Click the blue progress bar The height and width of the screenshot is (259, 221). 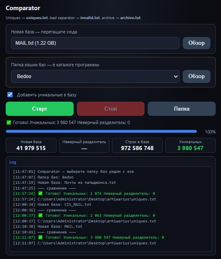click(x=101, y=131)
